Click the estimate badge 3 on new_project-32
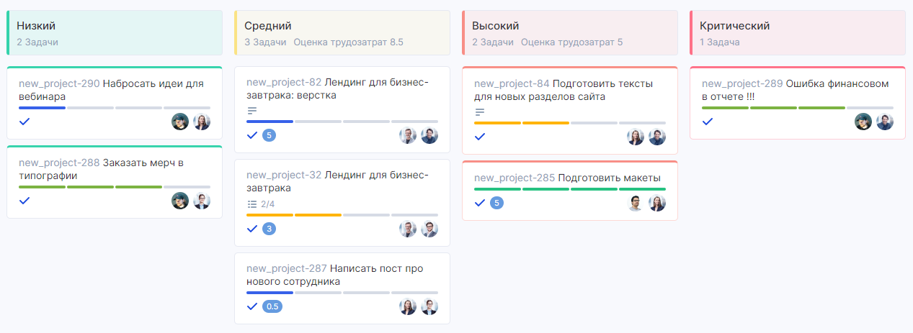This screenshot has width=913, height=333. pyautogui.click(x=269, y=229)
